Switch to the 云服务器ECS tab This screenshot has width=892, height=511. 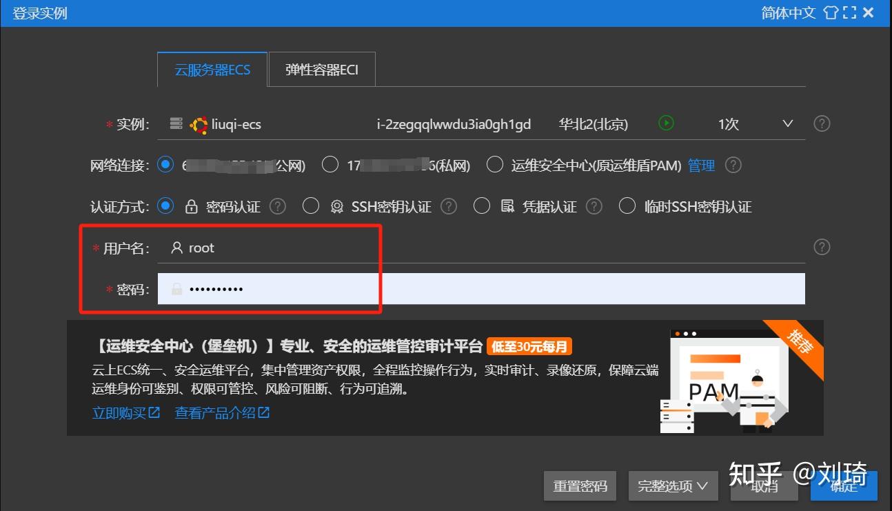click(212, 69)
